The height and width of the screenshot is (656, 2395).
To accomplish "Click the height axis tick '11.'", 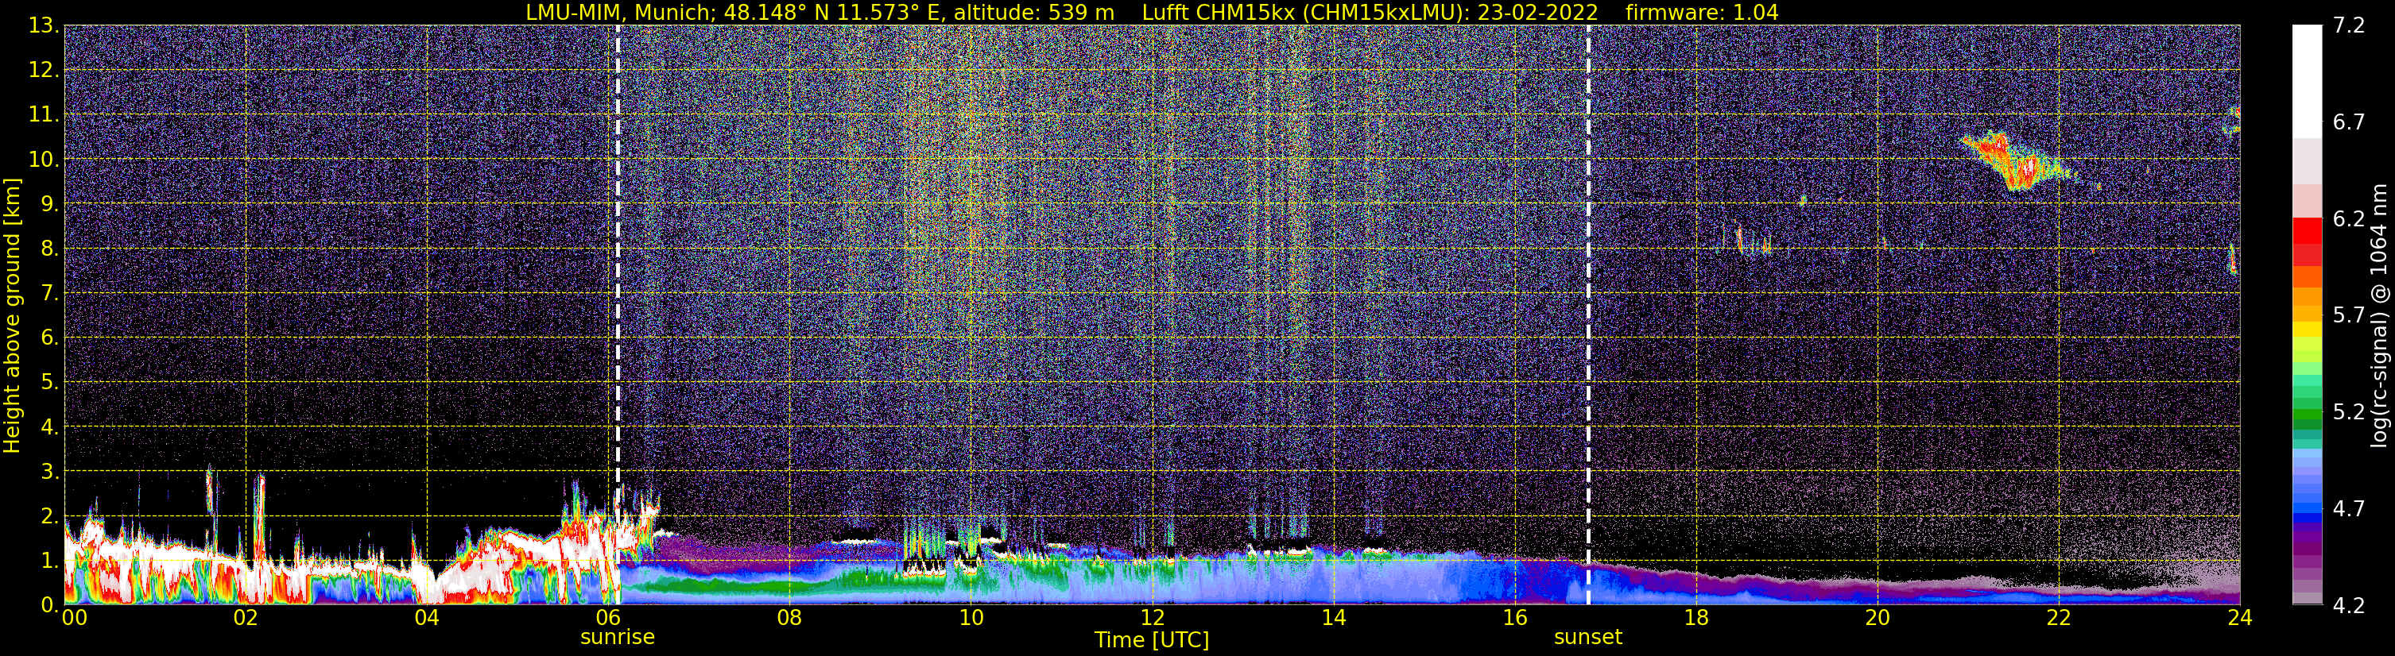I will point(43,115).
